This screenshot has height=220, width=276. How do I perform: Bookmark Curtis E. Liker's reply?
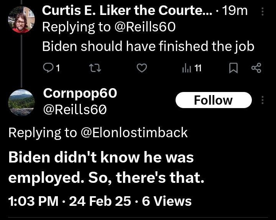click(x=233, y=68)
